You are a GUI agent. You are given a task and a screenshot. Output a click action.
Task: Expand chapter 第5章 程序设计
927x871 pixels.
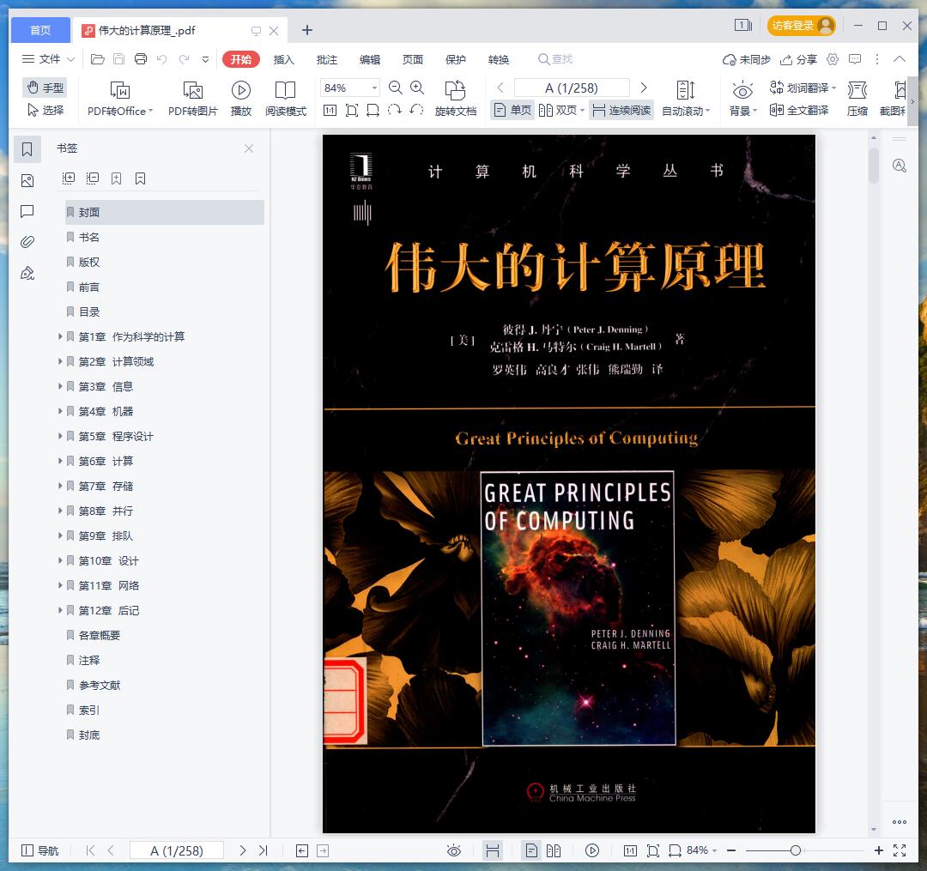60,436
